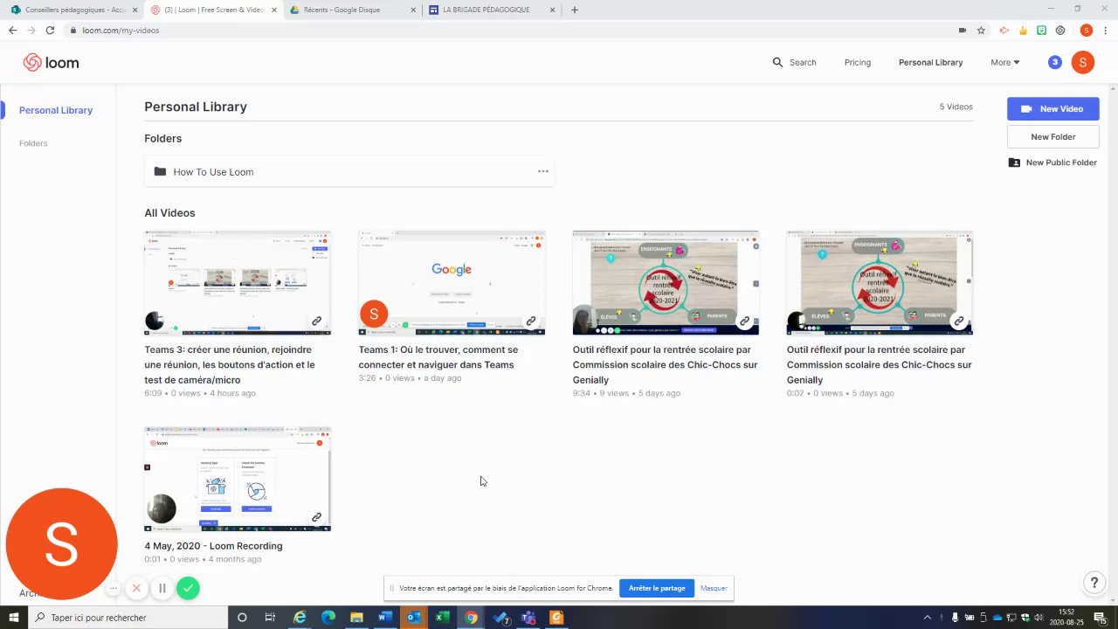Copy link for 4 May, 2020 Loom Recording
Viewport: 1118px width, 629px height.
tap(316, 517)
